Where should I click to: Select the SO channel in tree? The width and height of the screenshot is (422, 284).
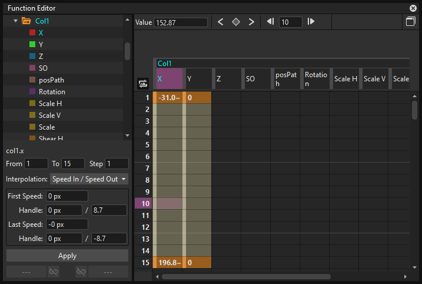[43, 68]
